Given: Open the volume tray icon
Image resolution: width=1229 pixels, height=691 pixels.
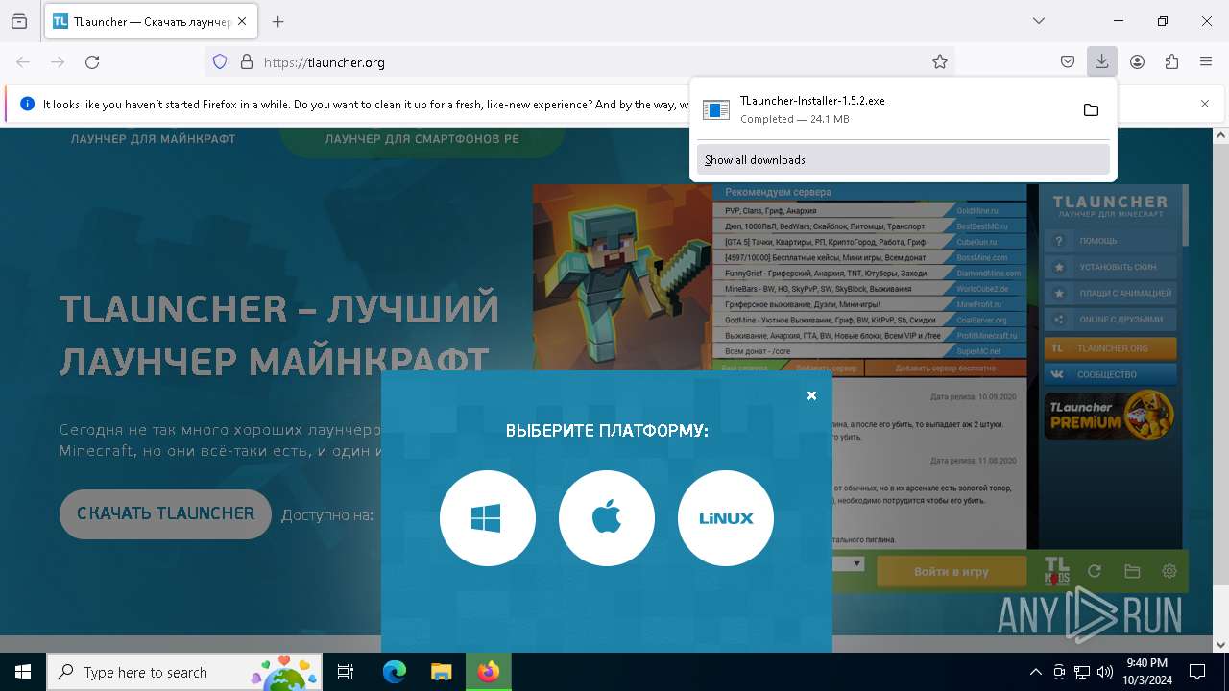Looking at the screenshot, I should point(1105,672).
